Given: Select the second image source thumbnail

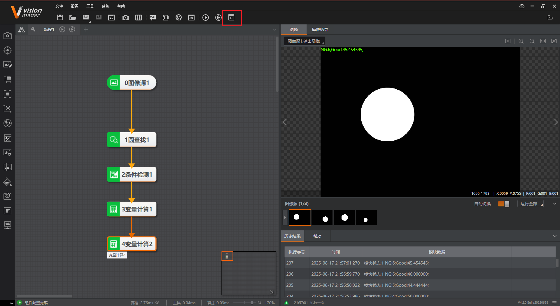Looking at the screenshot, I should coord(322,218).
